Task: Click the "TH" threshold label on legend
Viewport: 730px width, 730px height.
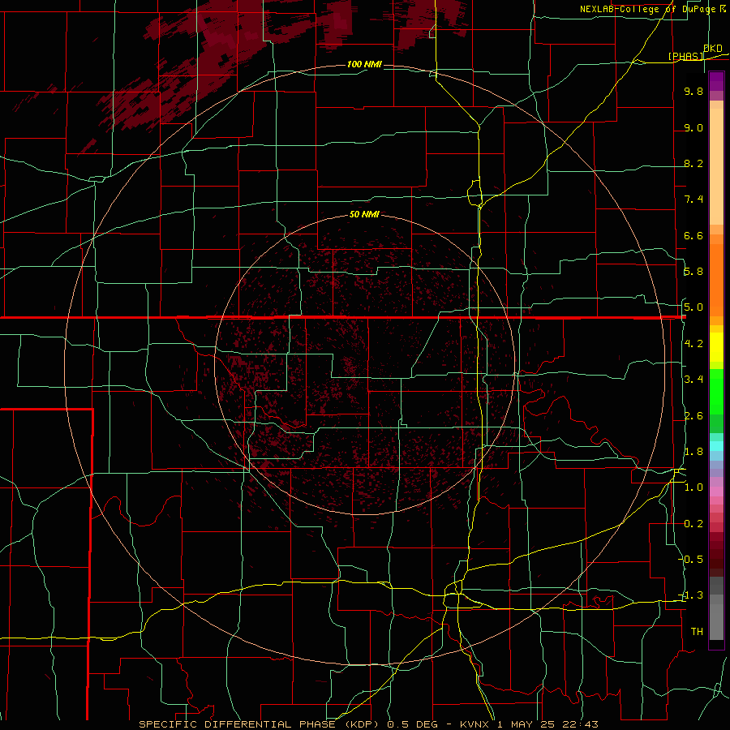Action: pyautogui.click(x=697, y=632)
